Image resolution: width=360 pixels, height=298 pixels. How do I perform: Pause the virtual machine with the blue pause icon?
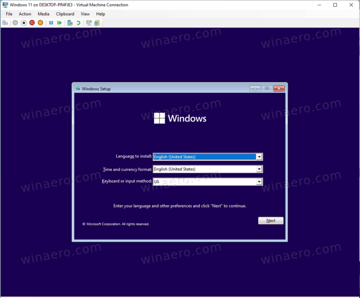(x=51, y=23)
